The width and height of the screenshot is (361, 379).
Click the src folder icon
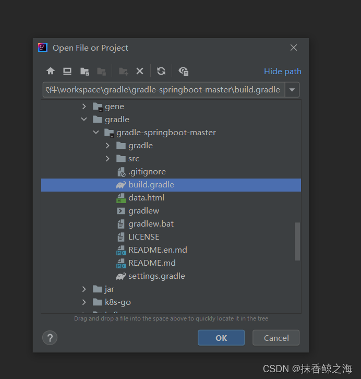(x=121, y=159)
